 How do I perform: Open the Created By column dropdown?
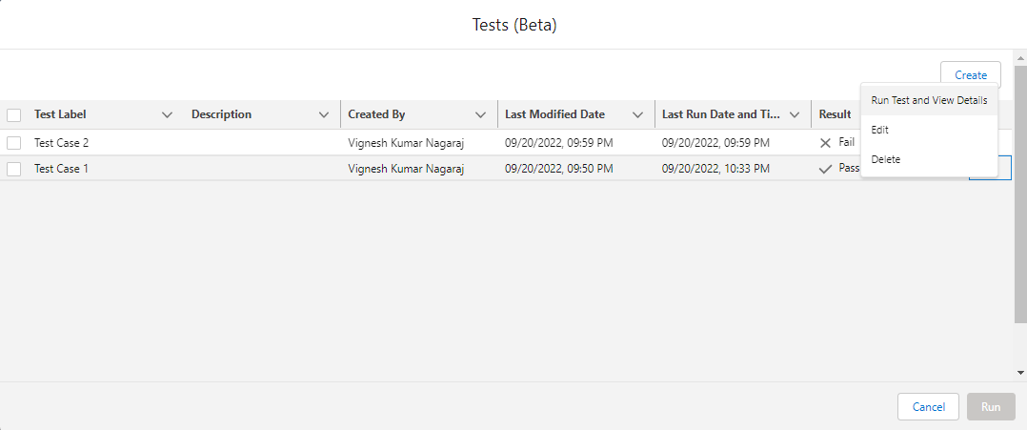point(481,115)
